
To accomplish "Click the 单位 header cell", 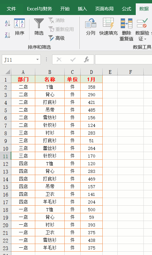I will pos(73,79).
